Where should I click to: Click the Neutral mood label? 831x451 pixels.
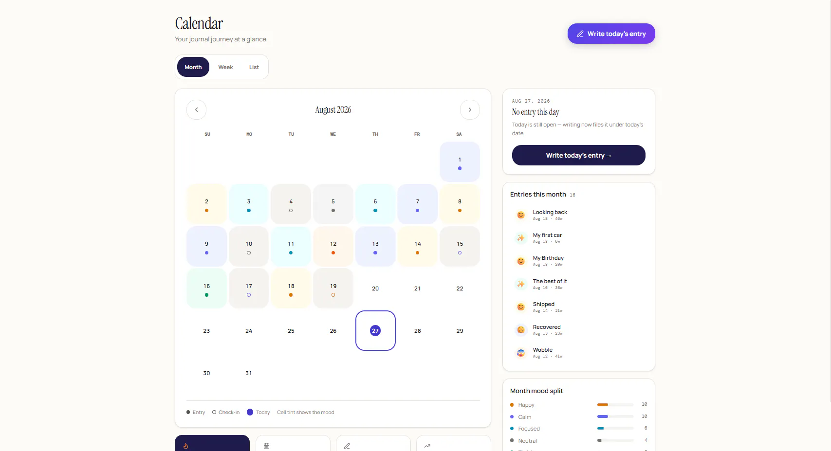(527, 441)
